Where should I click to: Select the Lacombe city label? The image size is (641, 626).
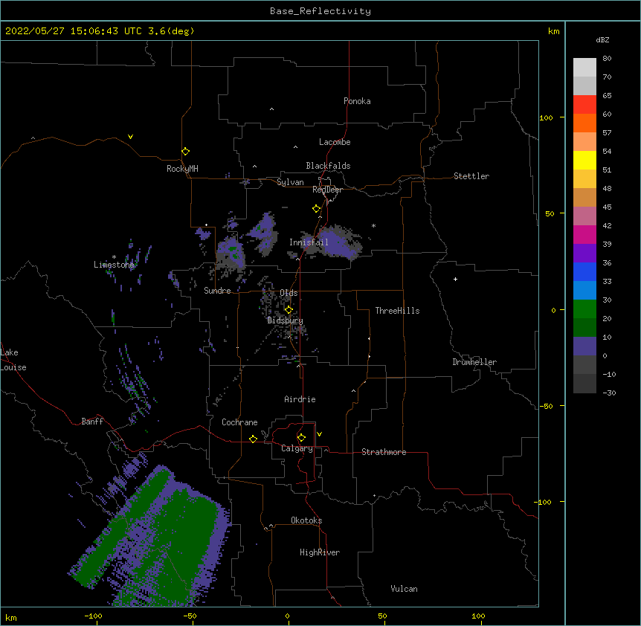335,142
